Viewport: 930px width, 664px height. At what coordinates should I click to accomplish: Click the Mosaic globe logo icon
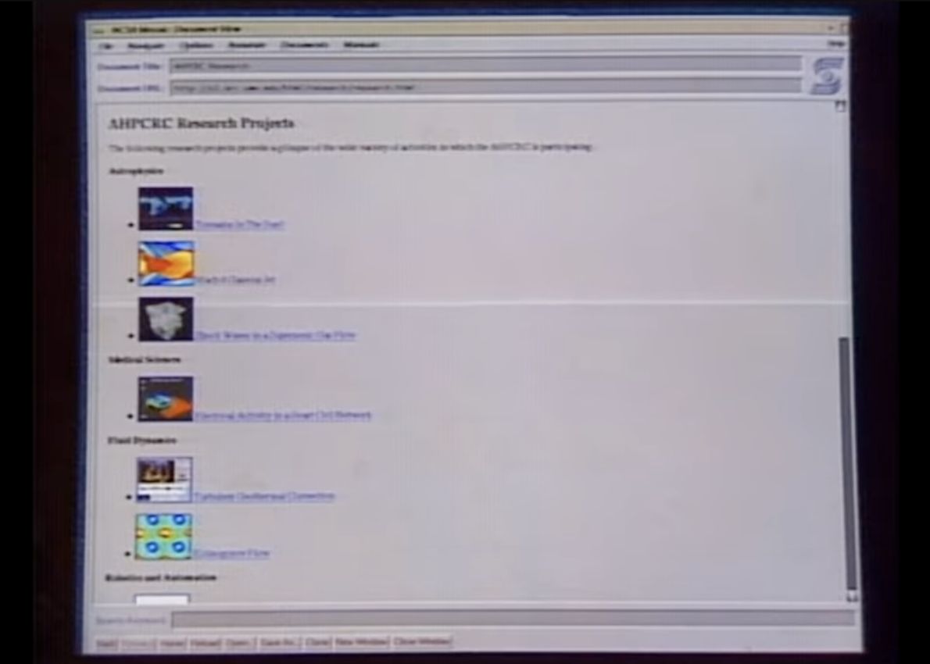827,76
